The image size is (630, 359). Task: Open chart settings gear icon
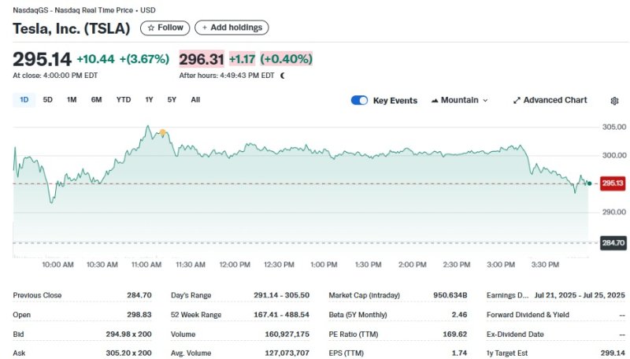coord(614,101)
